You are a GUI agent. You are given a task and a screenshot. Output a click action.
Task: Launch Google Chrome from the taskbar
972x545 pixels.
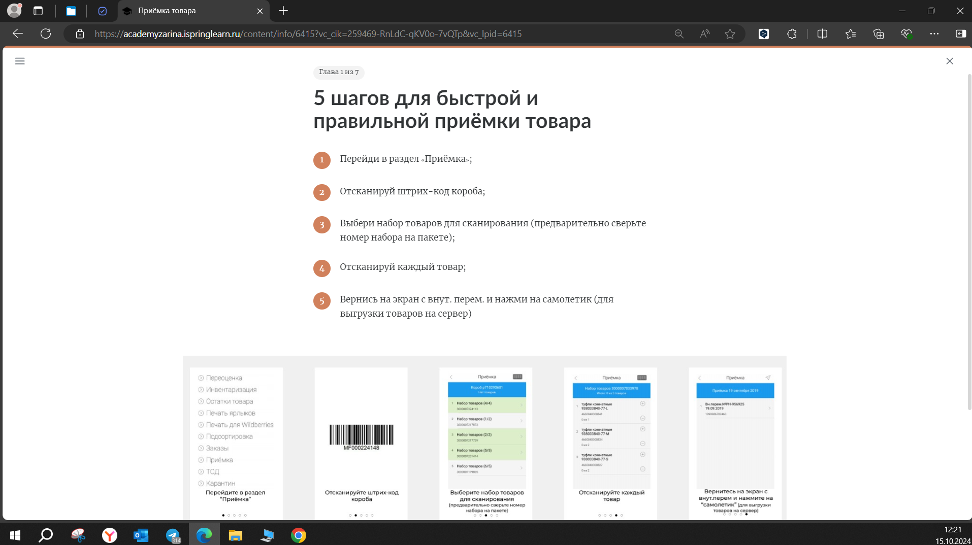[x=298, y=534]
